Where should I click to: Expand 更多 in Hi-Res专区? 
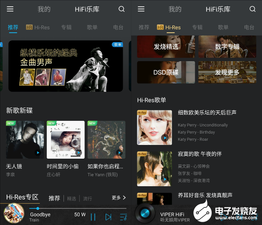point(119,198)
